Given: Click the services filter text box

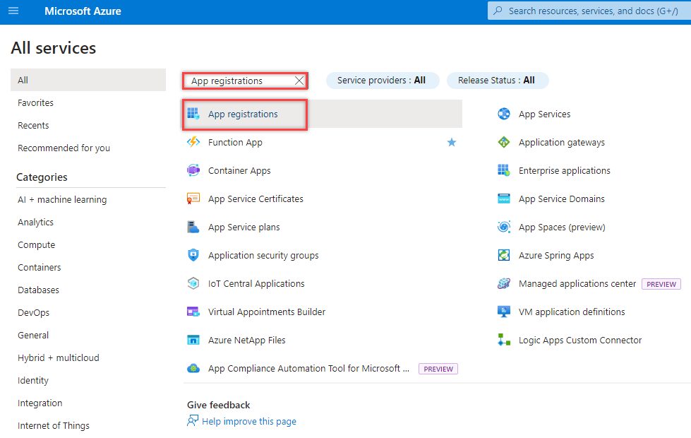Looking at the screenshot, I should [239, 81].
